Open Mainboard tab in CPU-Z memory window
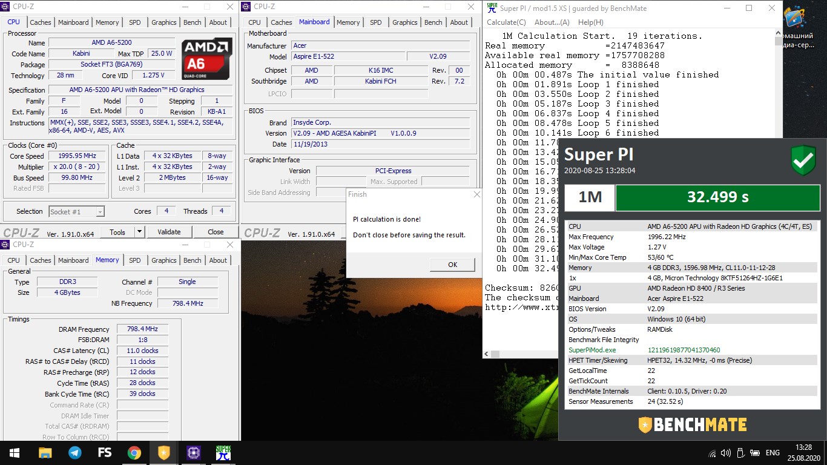Viewport: 827px width, 465px height. (73, 260)
